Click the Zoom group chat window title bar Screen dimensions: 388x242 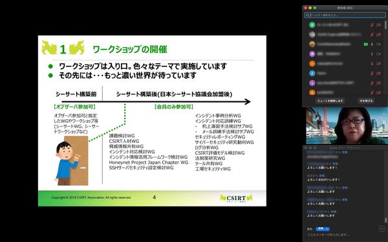click(x=345, y=148)
